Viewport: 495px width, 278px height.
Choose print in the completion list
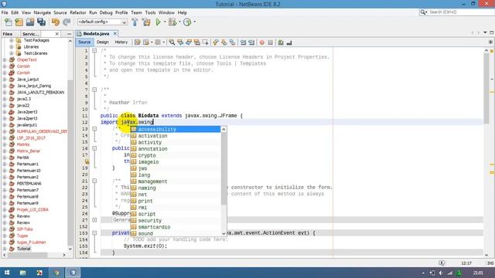(x=176, y=201)
